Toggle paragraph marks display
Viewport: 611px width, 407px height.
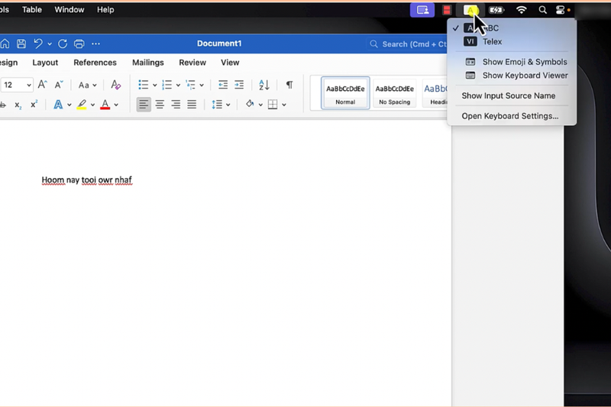point(289,85)
